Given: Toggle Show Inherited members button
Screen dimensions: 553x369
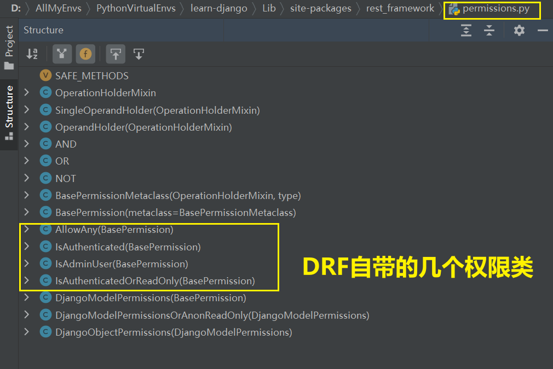Looking at the screenshot, I should pyautogui.click(x=62, y=54).
